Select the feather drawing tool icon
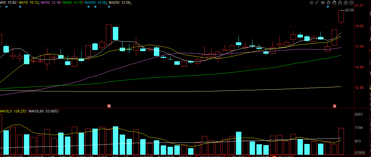This screenshot has height=157, width=371. pos(317,3)
